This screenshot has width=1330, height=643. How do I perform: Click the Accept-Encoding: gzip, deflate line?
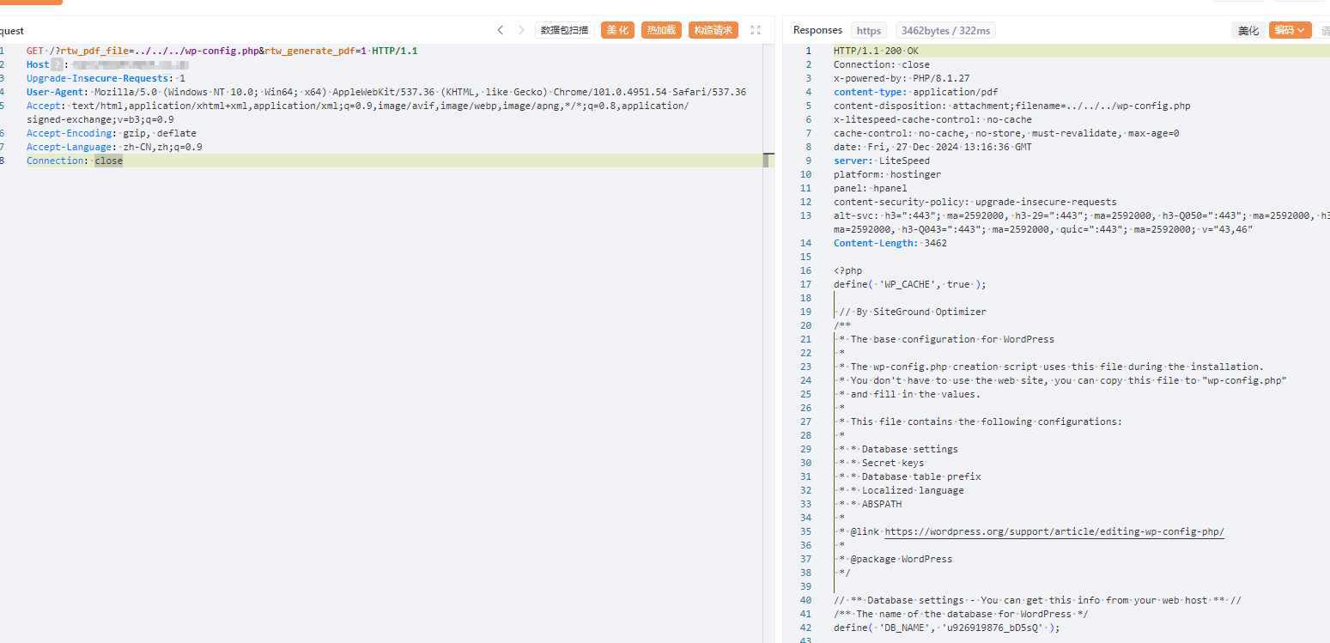[x=112, y=133]
